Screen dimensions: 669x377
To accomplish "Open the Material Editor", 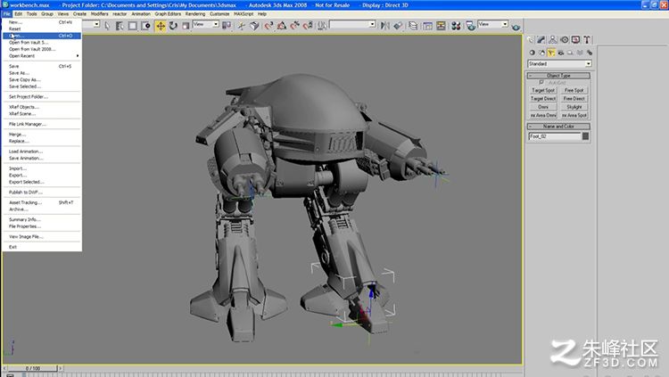I will tap(456, 26).
